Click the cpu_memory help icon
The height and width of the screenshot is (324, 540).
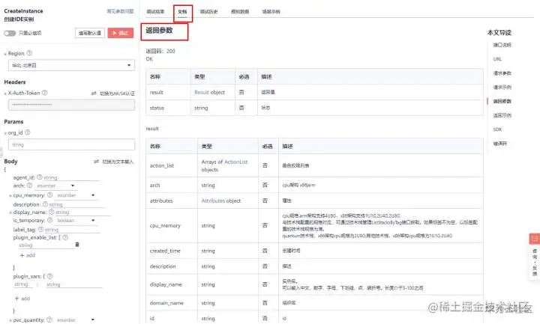(50, 195)
